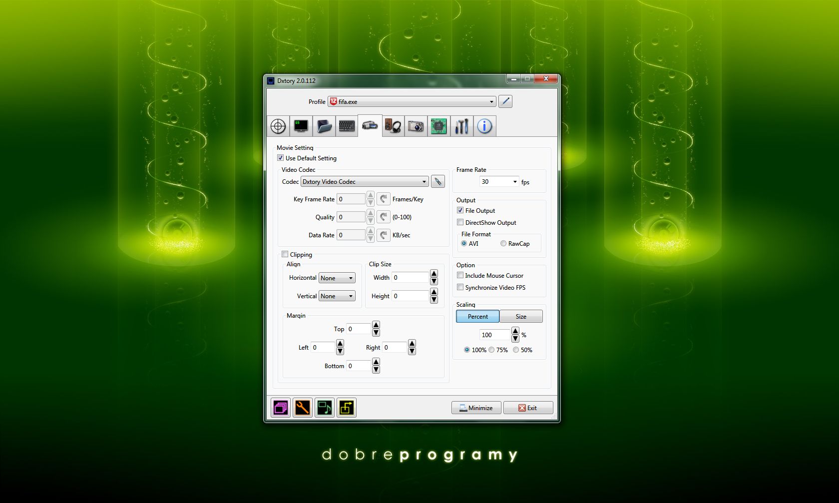Enable Include Mouse Cursor option
Image resolution: width=839 pixels, height=503 pixels.
pos(460,275)
